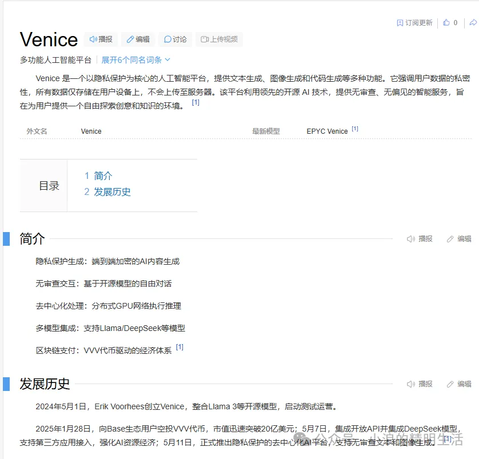Click the line 无审查交互：基于开源模型的自由对话
The image size is (479, 459).
103,284
